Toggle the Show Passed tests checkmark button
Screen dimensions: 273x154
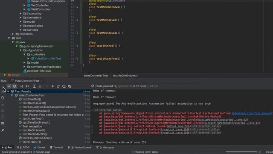[x=9, y=86]
